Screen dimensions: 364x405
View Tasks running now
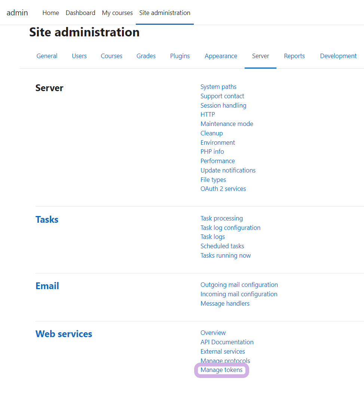[226, 255]
